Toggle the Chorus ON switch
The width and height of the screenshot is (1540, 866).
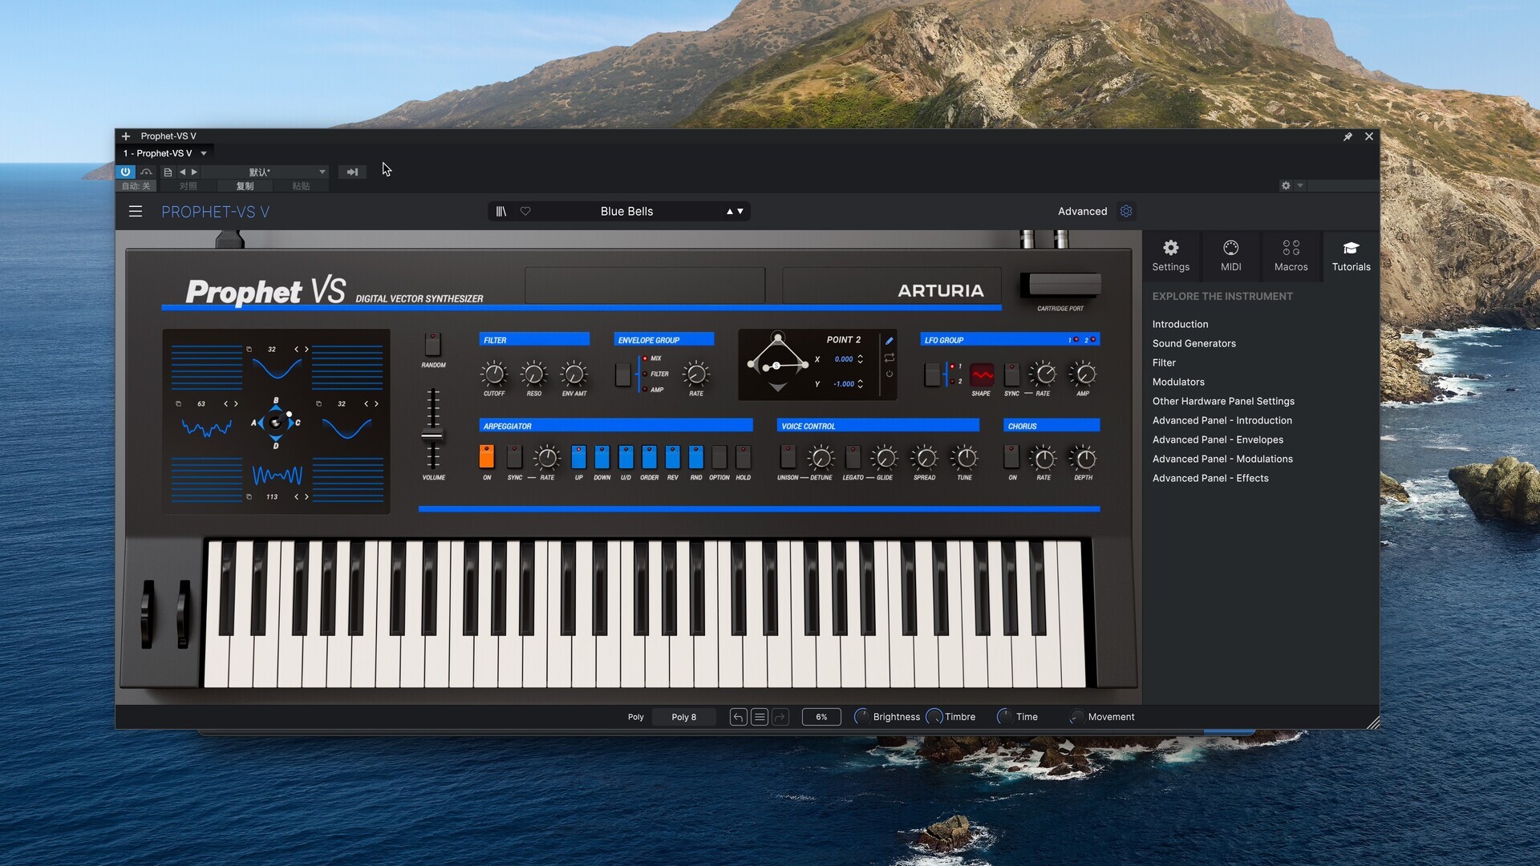tap(1012, 456)
